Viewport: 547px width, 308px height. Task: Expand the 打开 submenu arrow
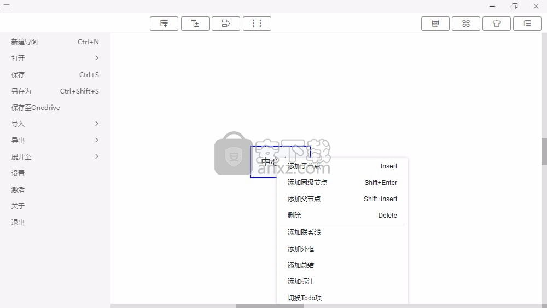coord(97,58)
